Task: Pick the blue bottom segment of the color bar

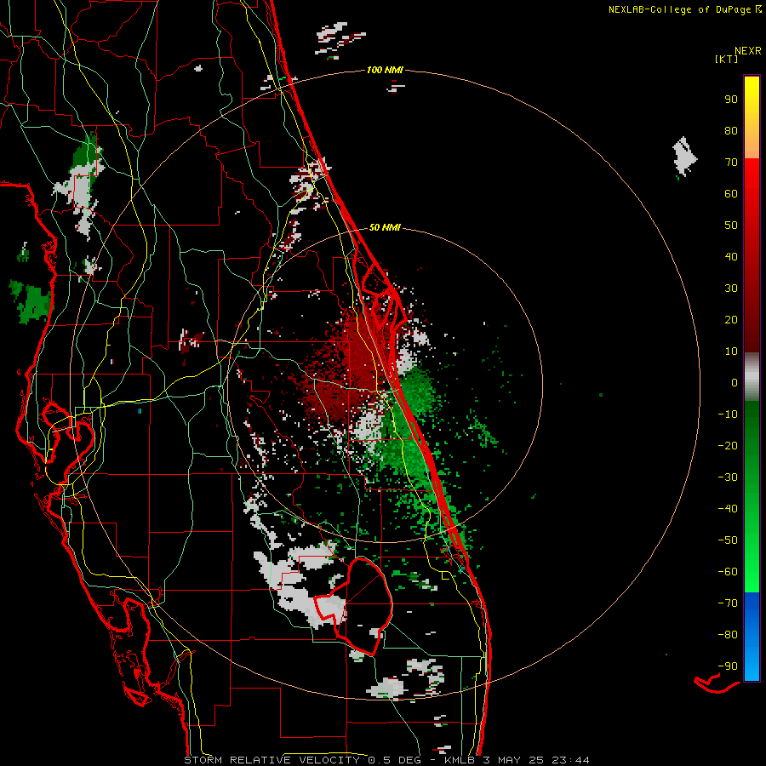Action: click(x=752, y=636)
